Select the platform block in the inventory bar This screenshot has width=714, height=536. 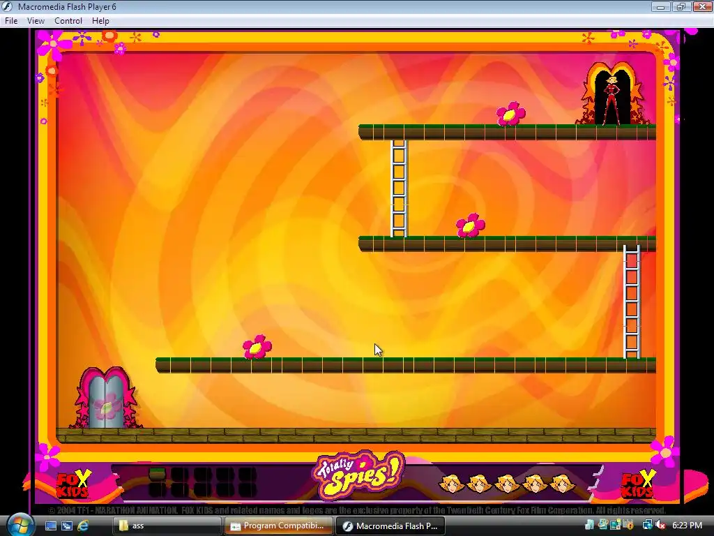click(x=157, y=474)
